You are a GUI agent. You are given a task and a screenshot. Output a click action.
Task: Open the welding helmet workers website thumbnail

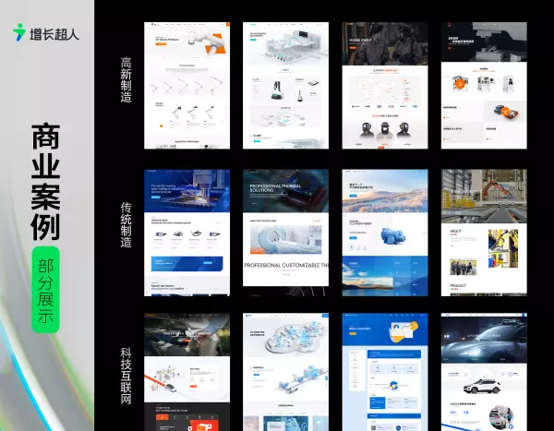point(385,86)
